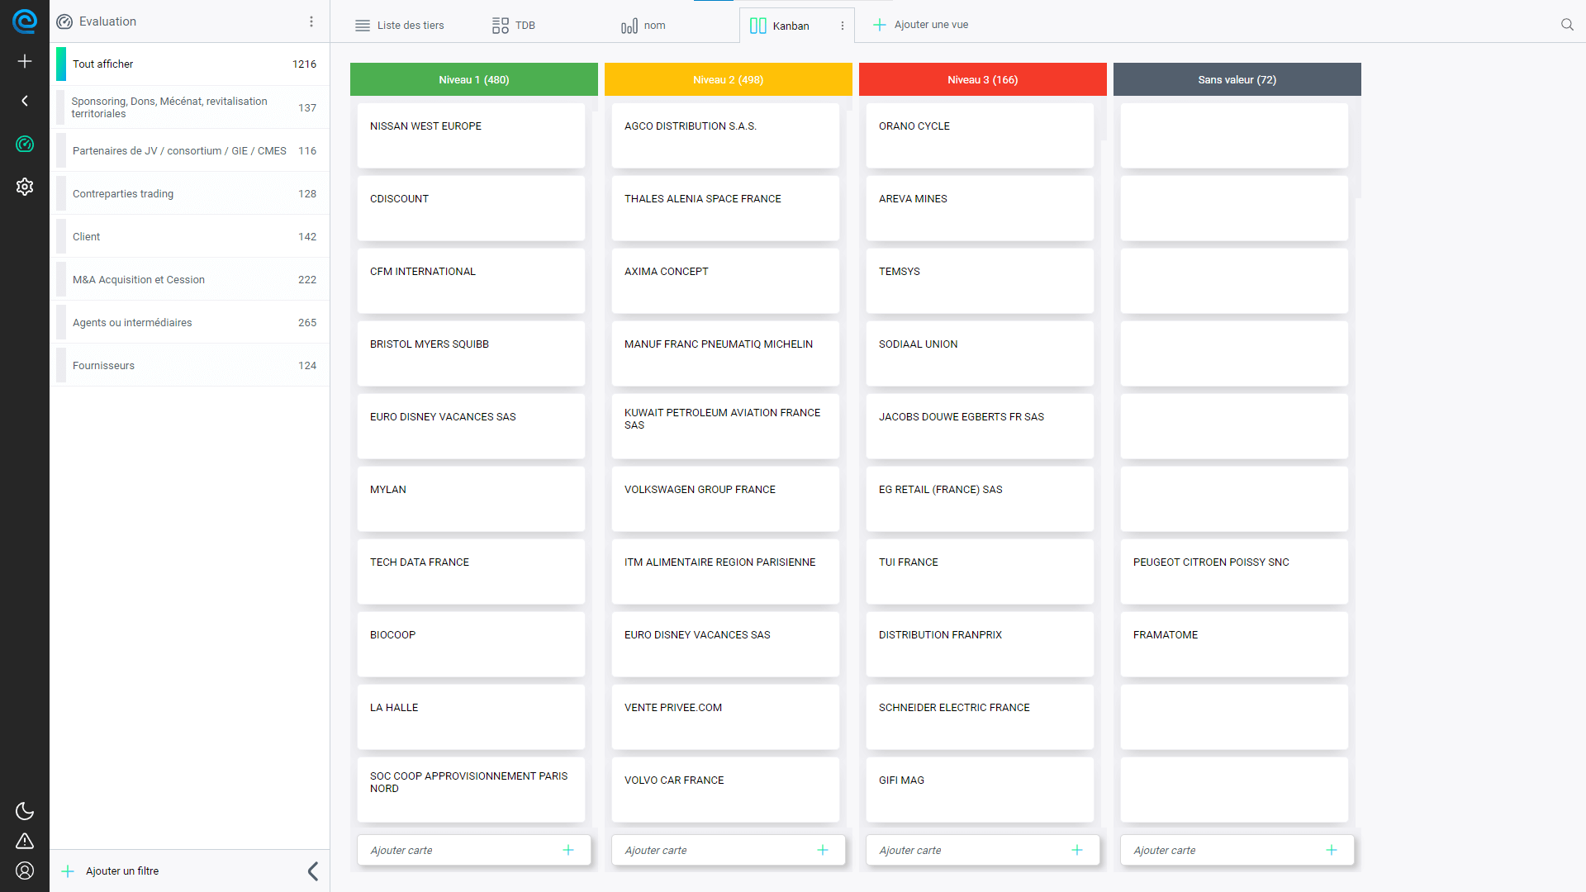Switch to the TDB tab
Screen dimensions: 1586x892
tap(513, 26)
